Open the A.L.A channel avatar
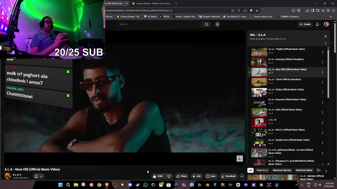The image size is (337, 189). pyautogui.click(x=8, y=176)
